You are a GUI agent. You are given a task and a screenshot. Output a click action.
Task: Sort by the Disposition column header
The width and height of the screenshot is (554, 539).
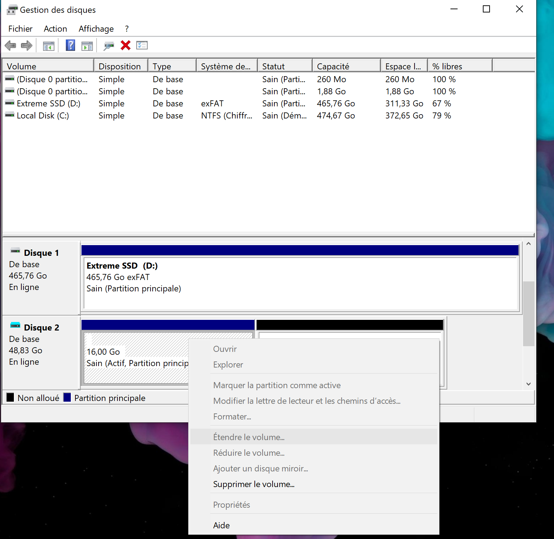[x=121, y=66]
